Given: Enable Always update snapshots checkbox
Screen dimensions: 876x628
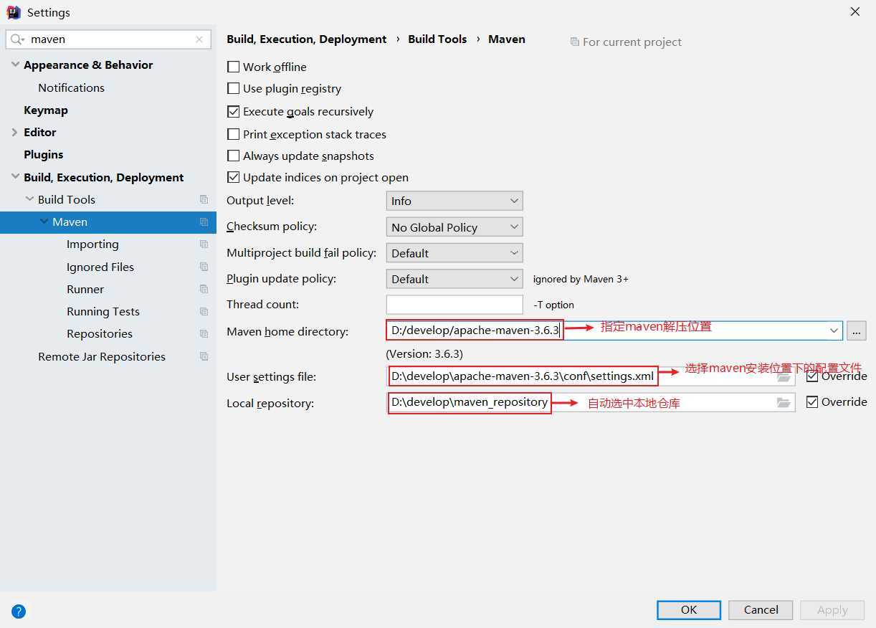Looking at the screenshot, I should [x=233, y=156].
